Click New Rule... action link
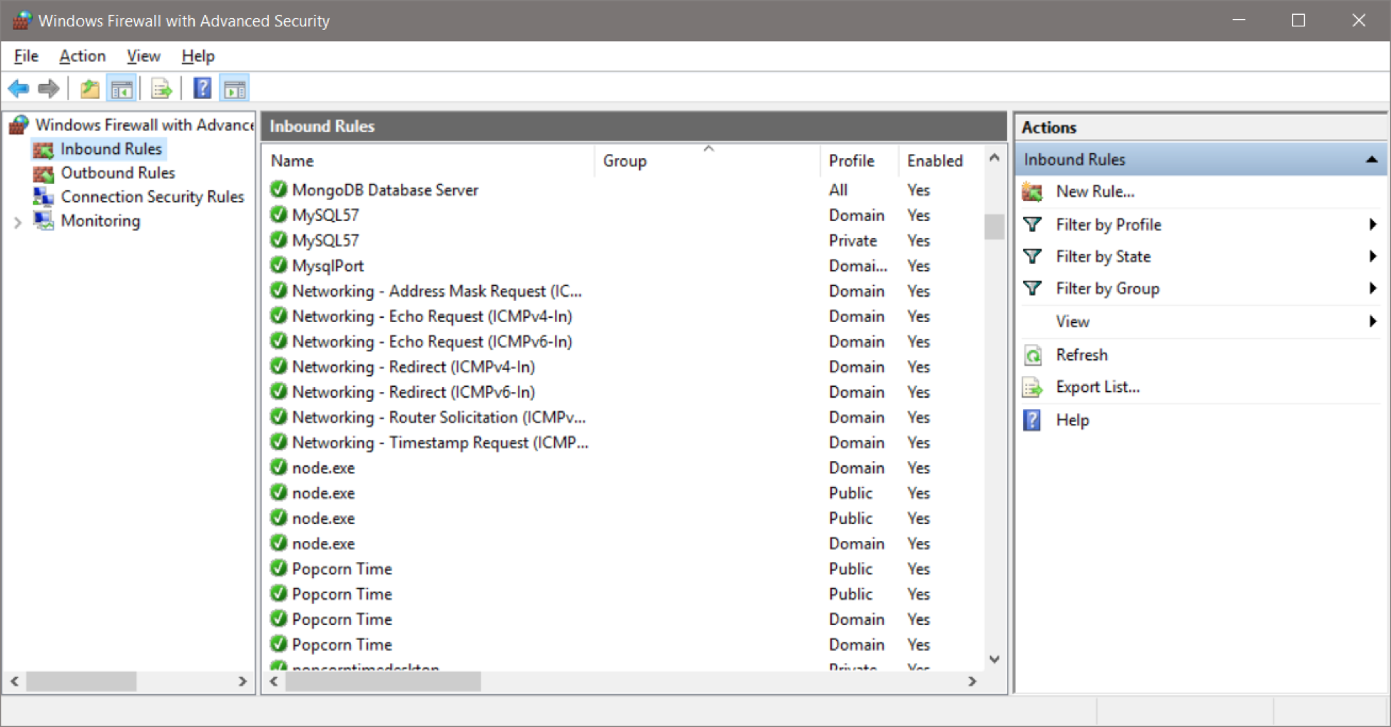The width and height of the screenshot is (1391, 727). pyautogui.click(x=1095, y=192)
